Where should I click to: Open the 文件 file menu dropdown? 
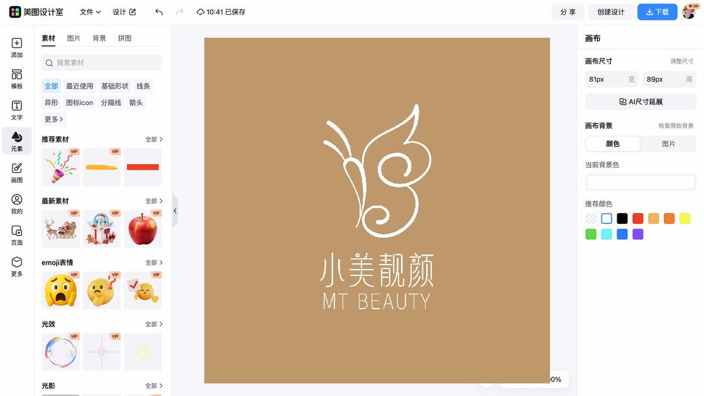[x=90, y=12]
